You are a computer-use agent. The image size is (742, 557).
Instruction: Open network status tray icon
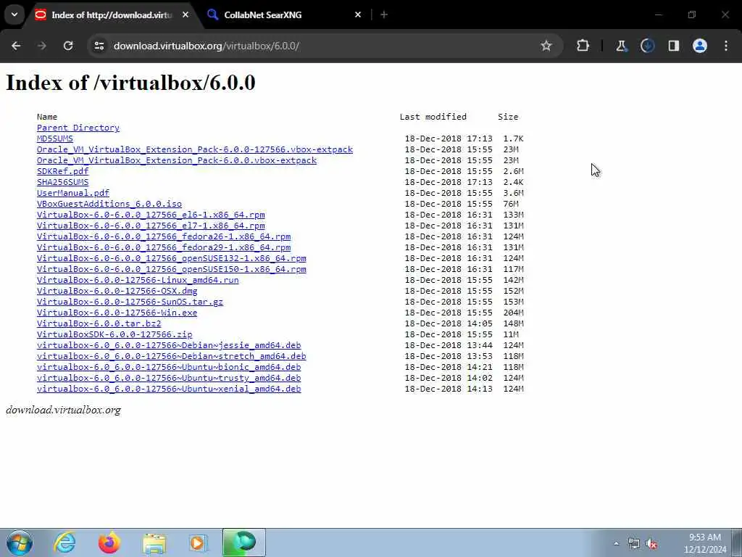633,544
